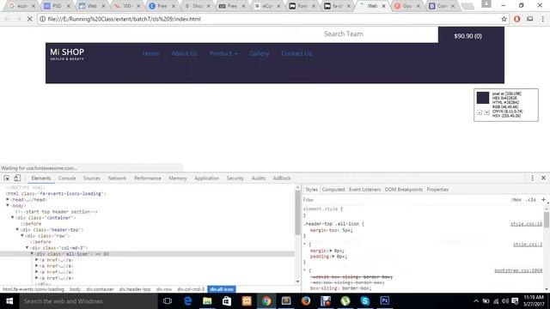Open Photoshop from the taskbar

[x=385, y=301]
